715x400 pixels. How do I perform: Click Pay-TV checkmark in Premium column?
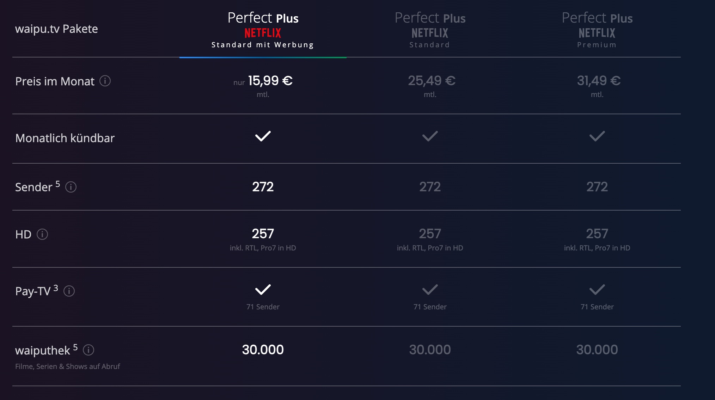pyautogui.click(x=597, y=290)
